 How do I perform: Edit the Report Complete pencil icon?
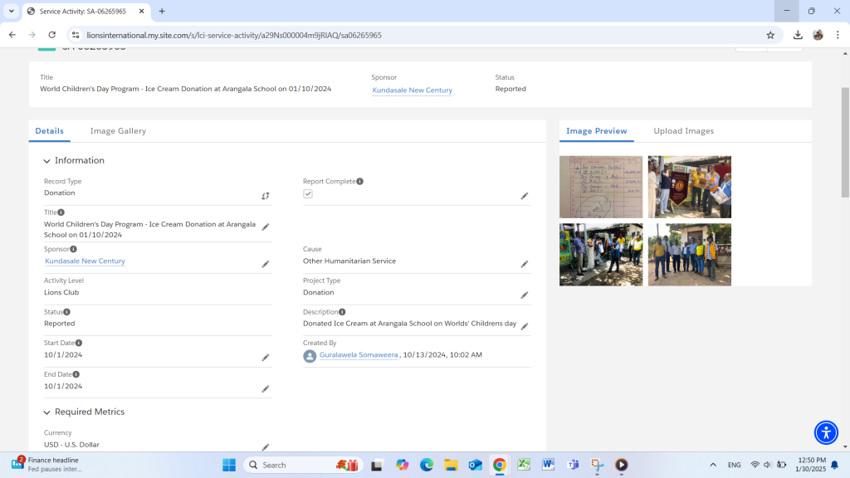[x=525, y=196]
